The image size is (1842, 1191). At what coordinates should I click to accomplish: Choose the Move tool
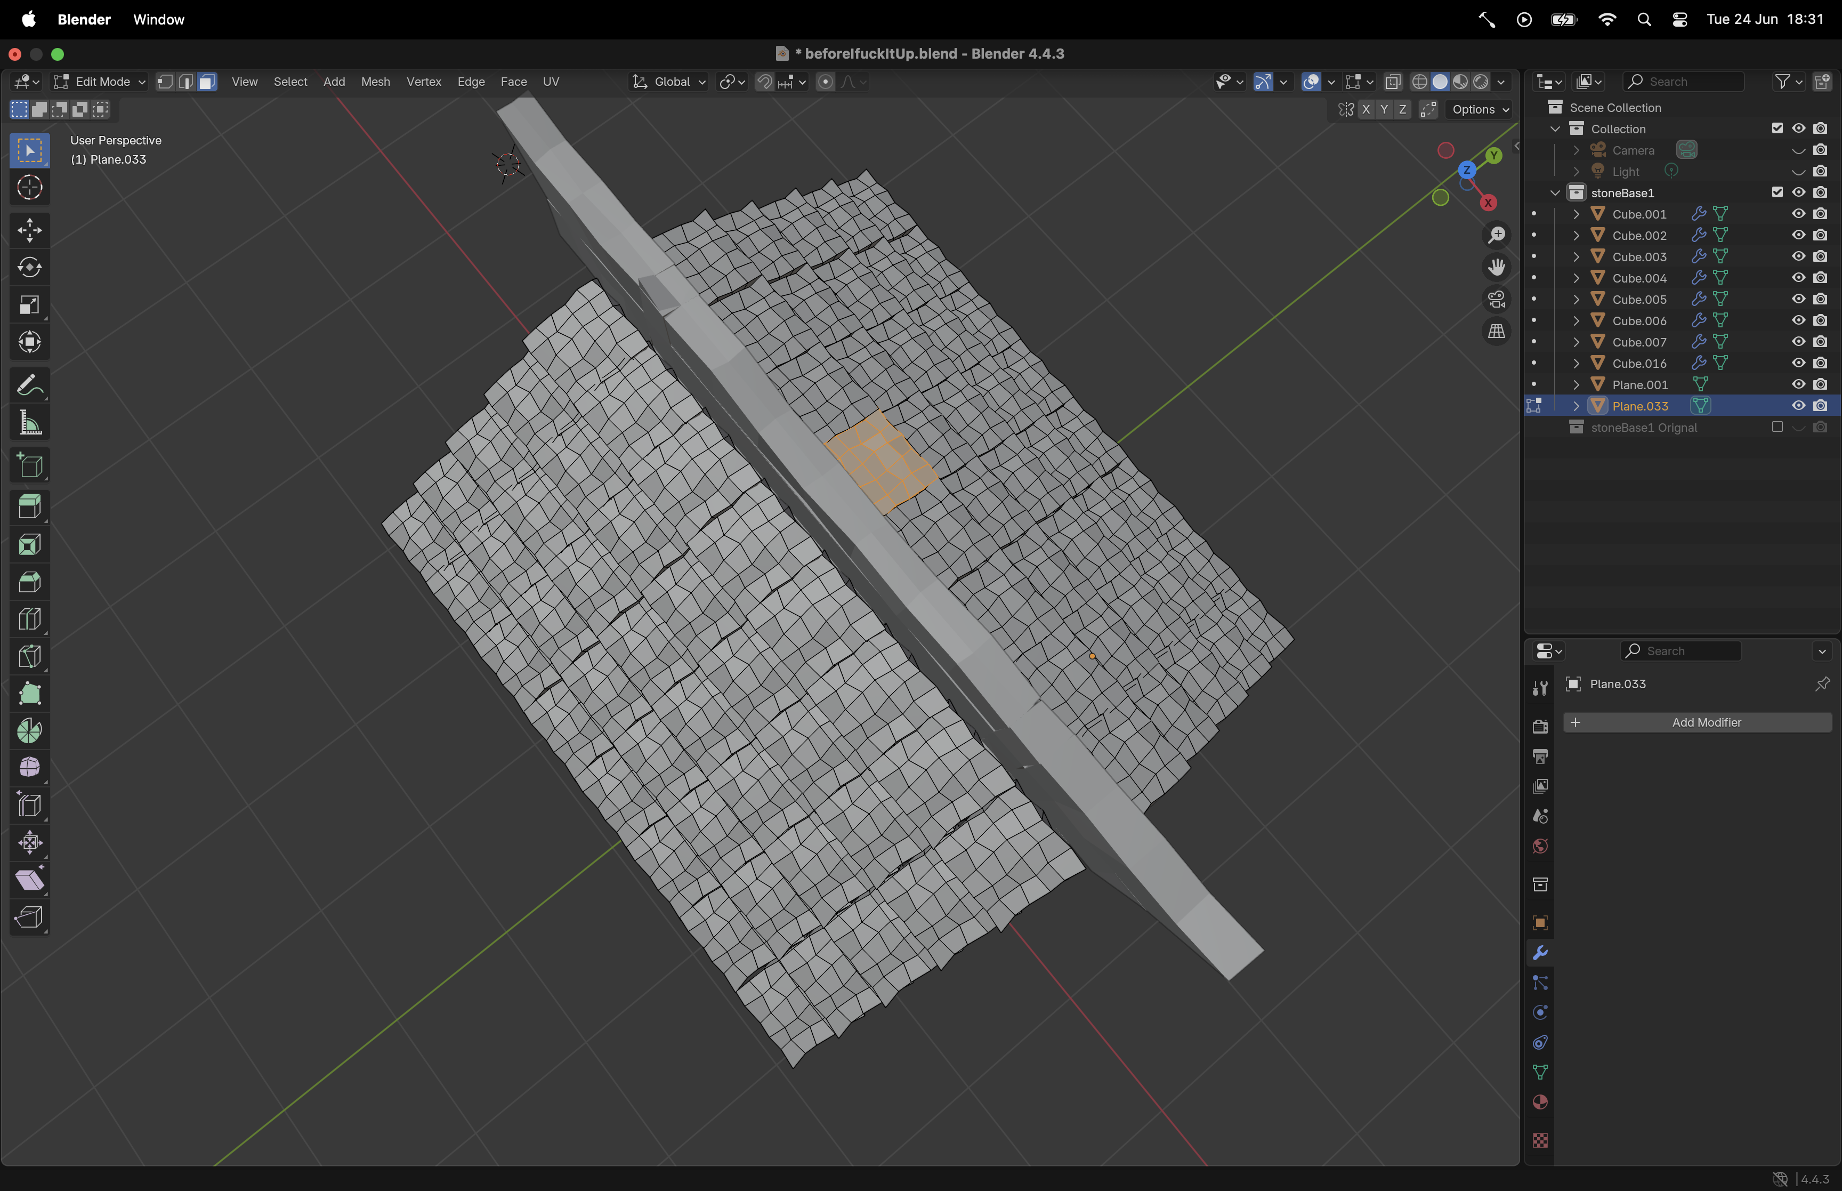[29, 230]
